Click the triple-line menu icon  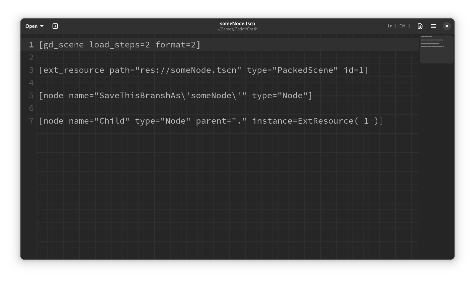point(433,26)
